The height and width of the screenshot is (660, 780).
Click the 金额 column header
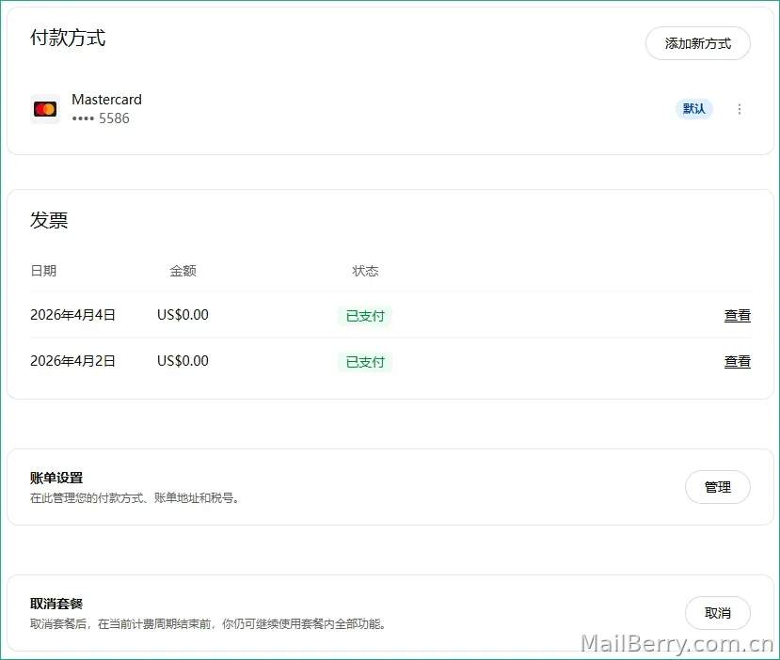click(x=183, y=271)
